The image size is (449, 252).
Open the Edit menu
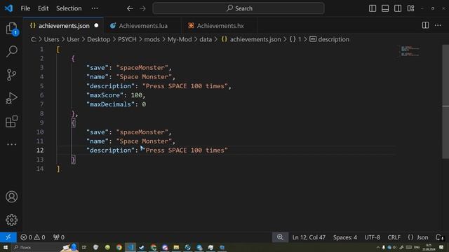[43, 8]
